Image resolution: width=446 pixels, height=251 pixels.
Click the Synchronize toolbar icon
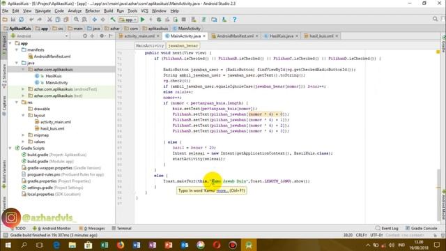[22, 20]
